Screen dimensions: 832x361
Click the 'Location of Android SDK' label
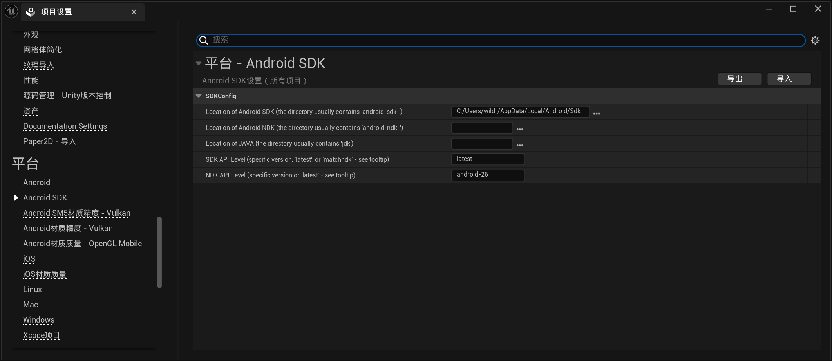pyautogui.click(x=304, y=112)
